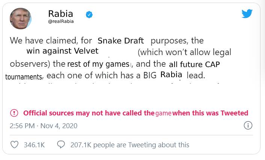Like the tweet with the heart icon

point(14,144)
